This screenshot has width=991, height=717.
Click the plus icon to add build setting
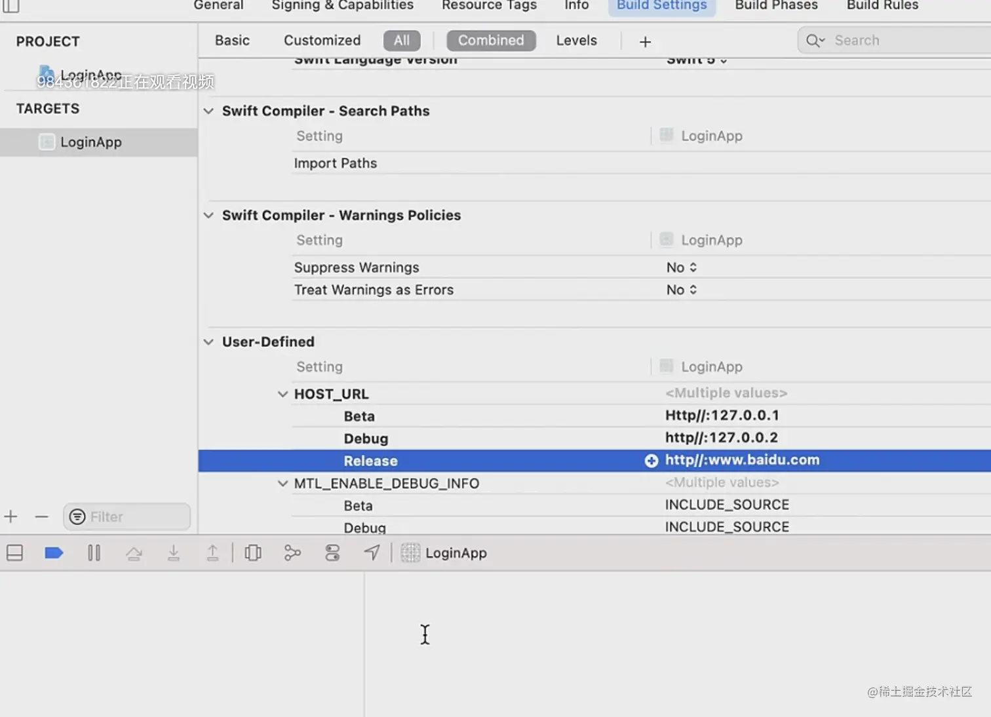click(x=645, y=41)
